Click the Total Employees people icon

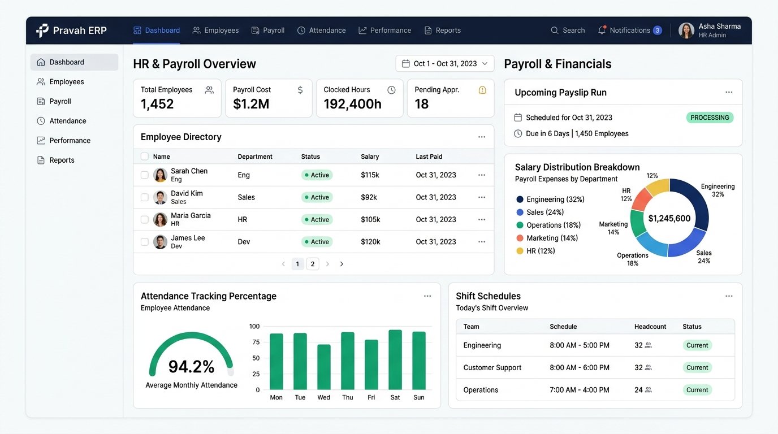click(209, 90)
